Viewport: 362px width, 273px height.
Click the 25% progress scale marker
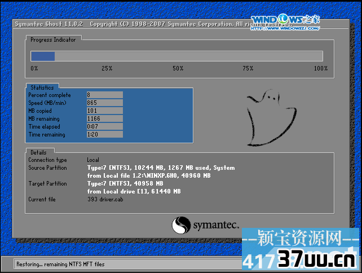click(107, 68)
